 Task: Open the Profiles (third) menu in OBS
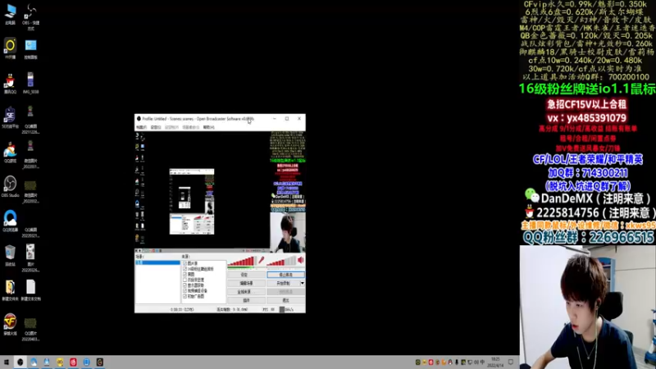171,127
